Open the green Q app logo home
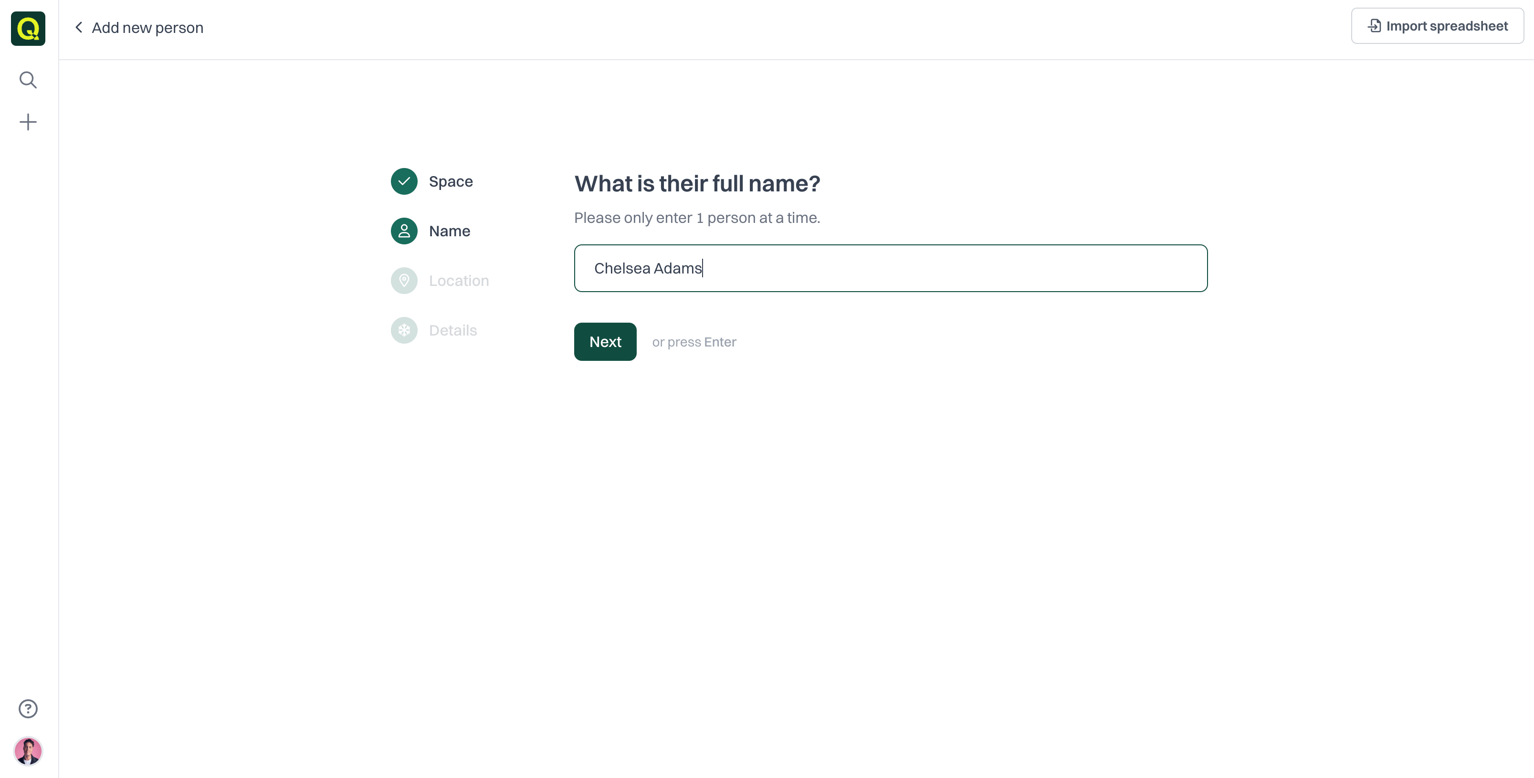 click(x=28, y=29)
